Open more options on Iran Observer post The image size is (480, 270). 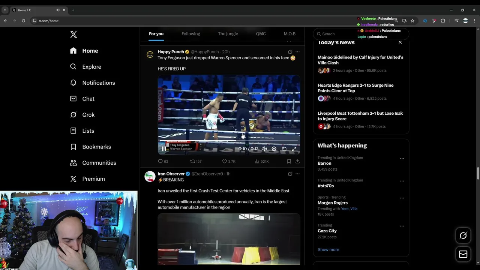pyautogui.click(x=297, y=174)
